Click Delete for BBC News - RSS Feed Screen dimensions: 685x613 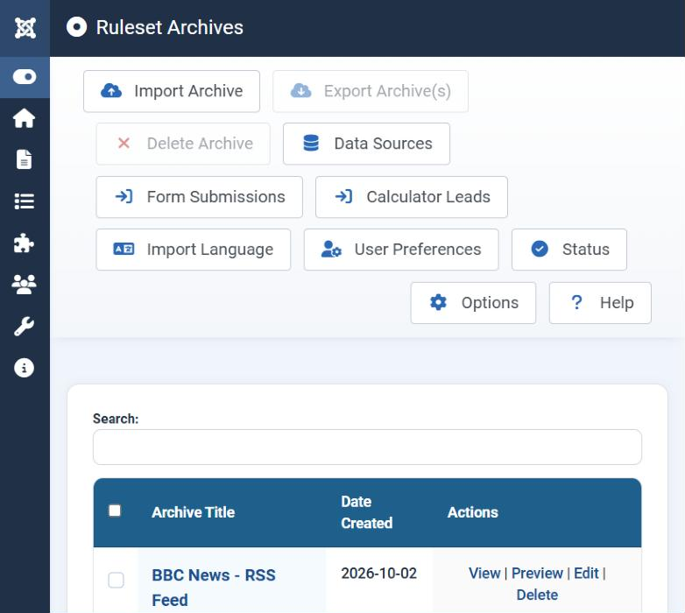pos(537,595)
